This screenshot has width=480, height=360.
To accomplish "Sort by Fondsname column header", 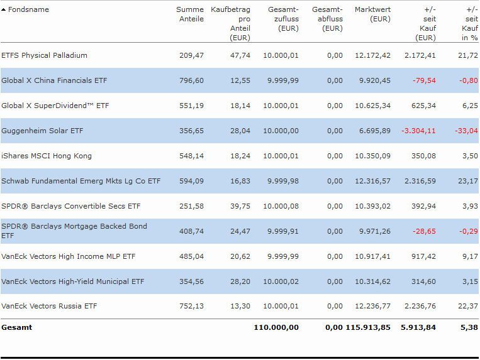I will 28,9.
